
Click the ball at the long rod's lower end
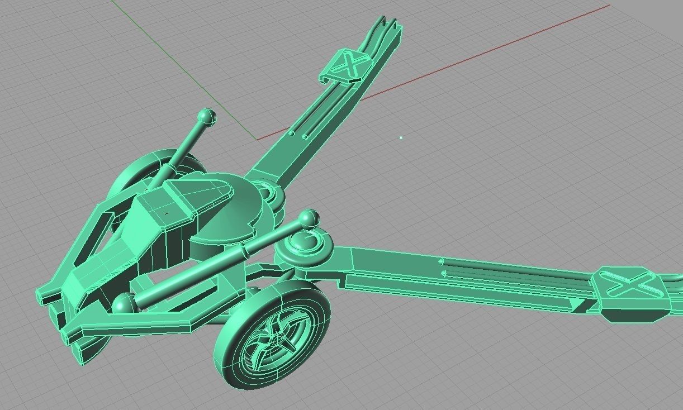(124, 305)
